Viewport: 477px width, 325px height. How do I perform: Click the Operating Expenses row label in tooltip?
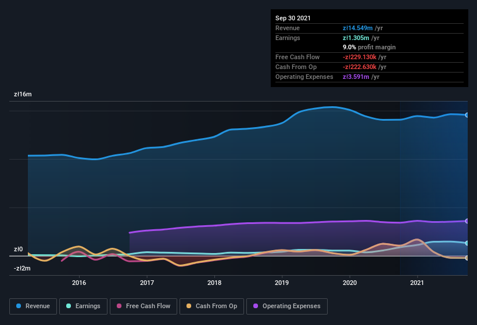[304, 77]
